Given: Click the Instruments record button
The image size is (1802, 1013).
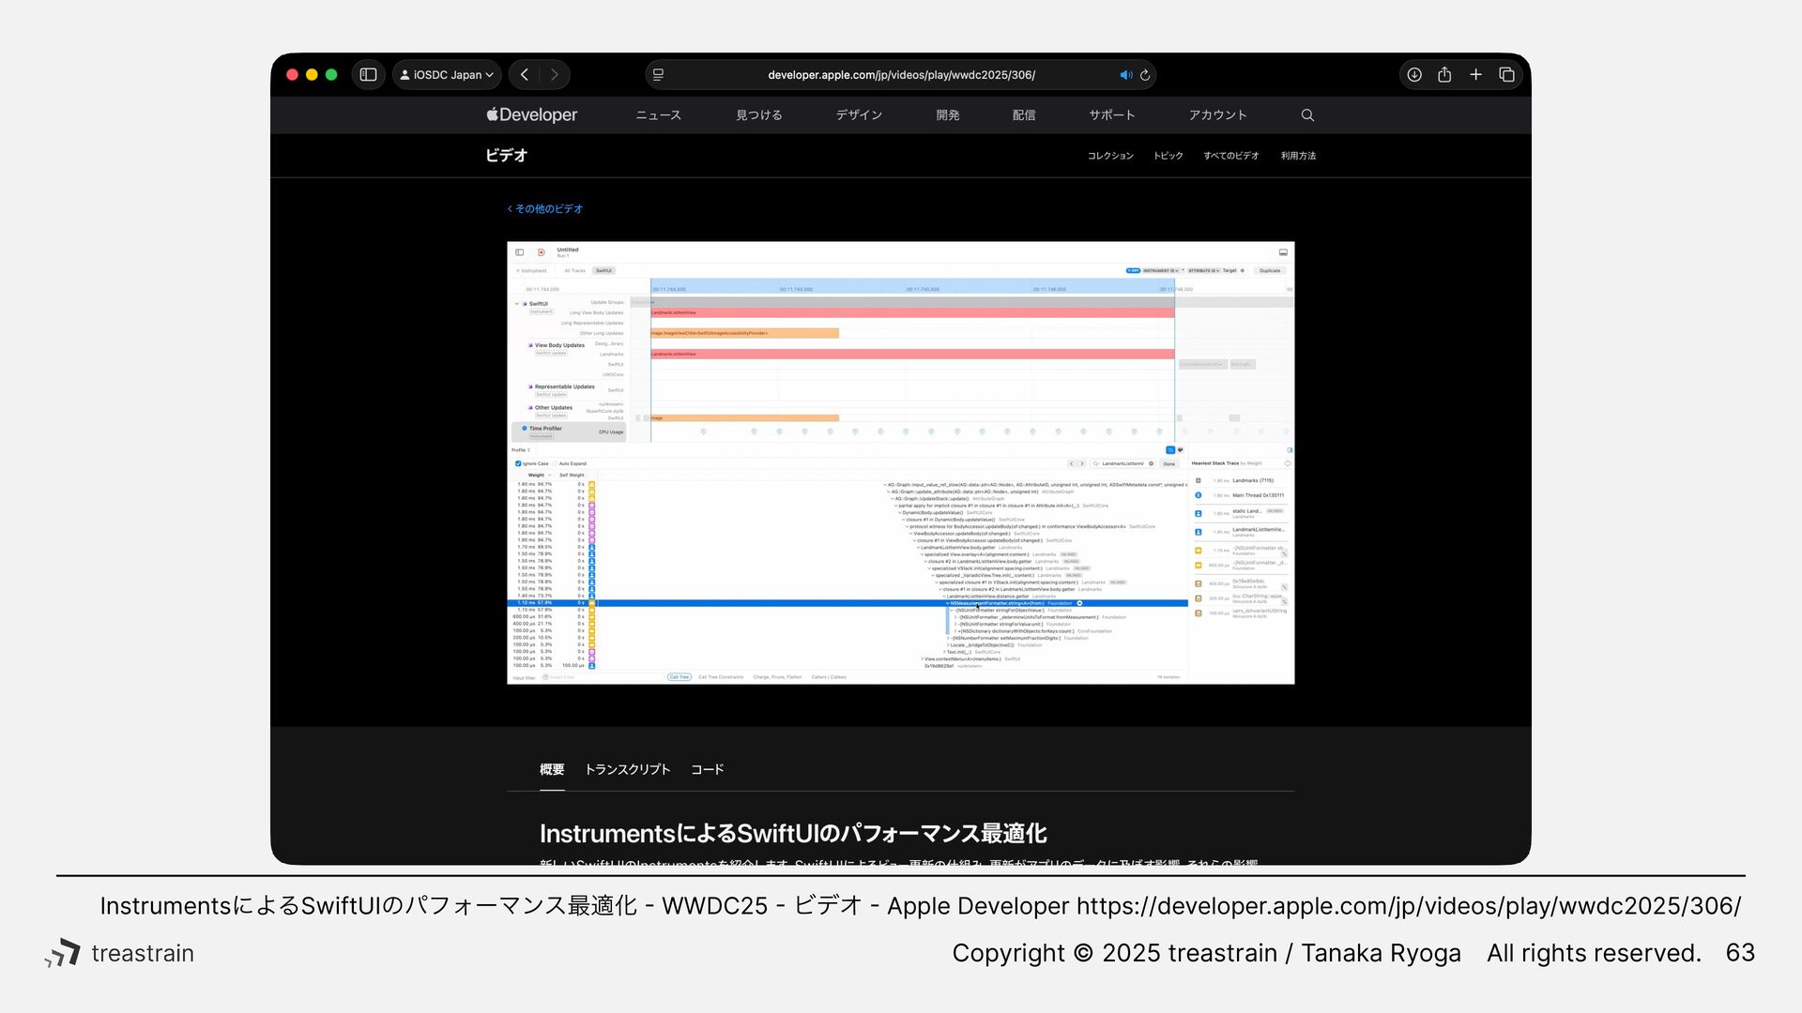Looking at the screenshot, I should (542, 252).
